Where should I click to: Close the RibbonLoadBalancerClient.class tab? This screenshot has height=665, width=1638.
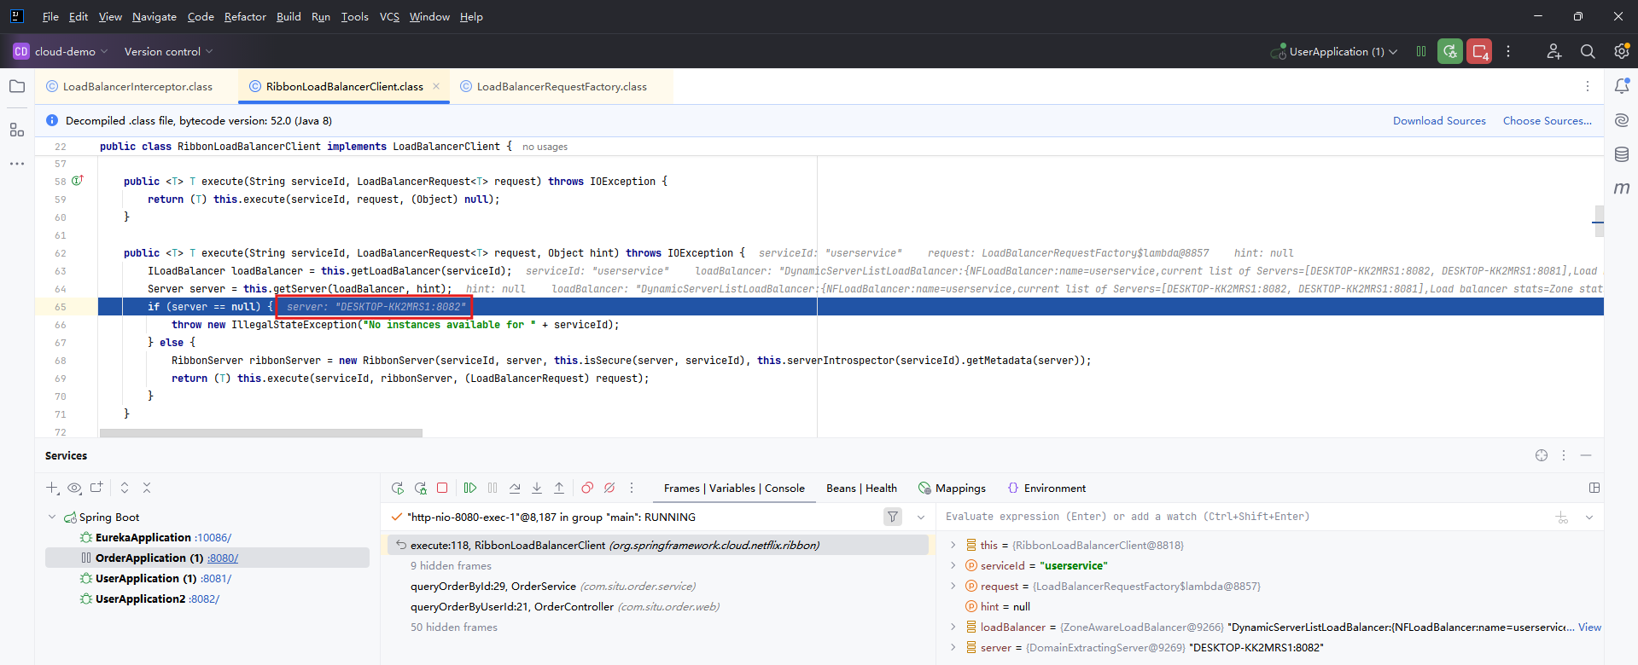[x=436, y=86]
